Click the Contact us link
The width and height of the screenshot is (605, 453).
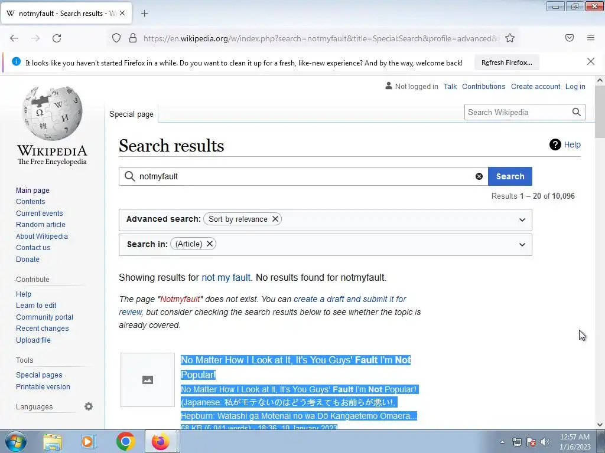tap(33, 247)
